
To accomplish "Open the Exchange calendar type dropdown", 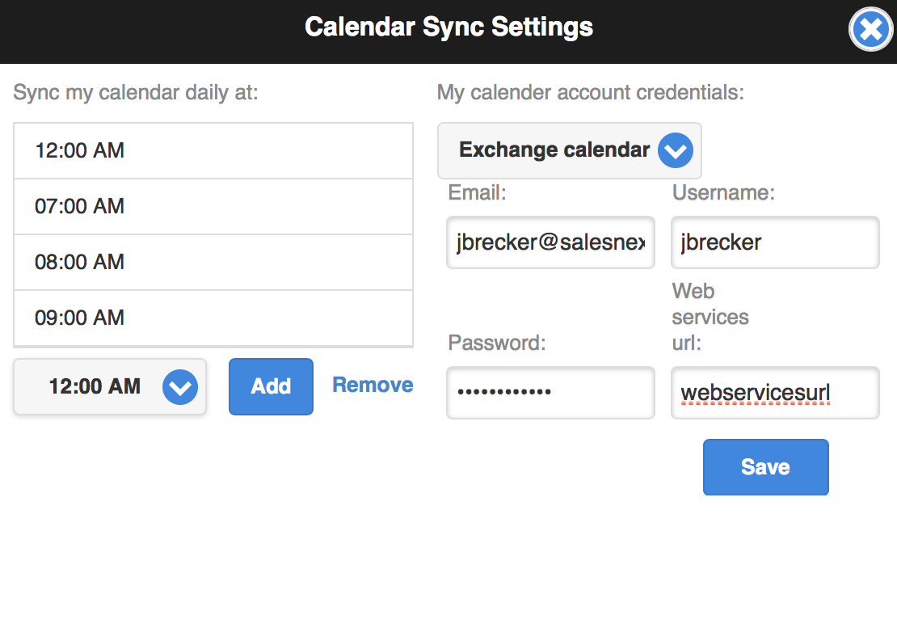I will click(x=569, y=150).
